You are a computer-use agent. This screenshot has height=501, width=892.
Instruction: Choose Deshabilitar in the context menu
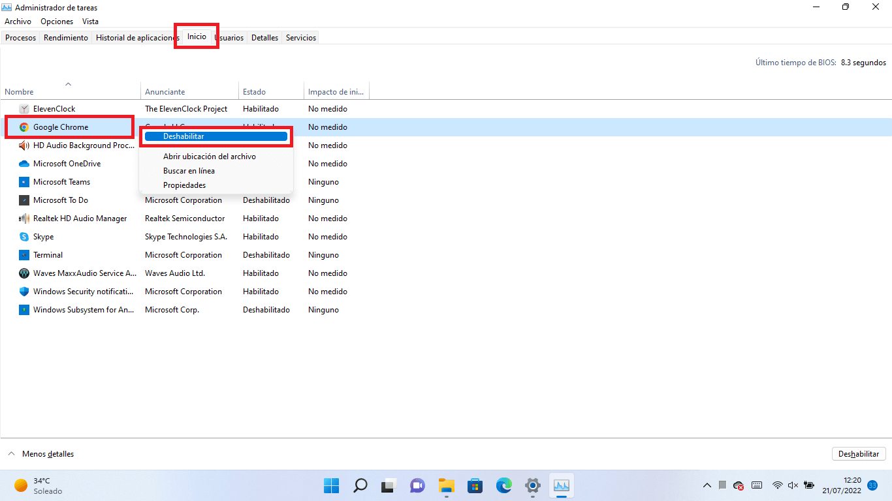coord(216,136)
